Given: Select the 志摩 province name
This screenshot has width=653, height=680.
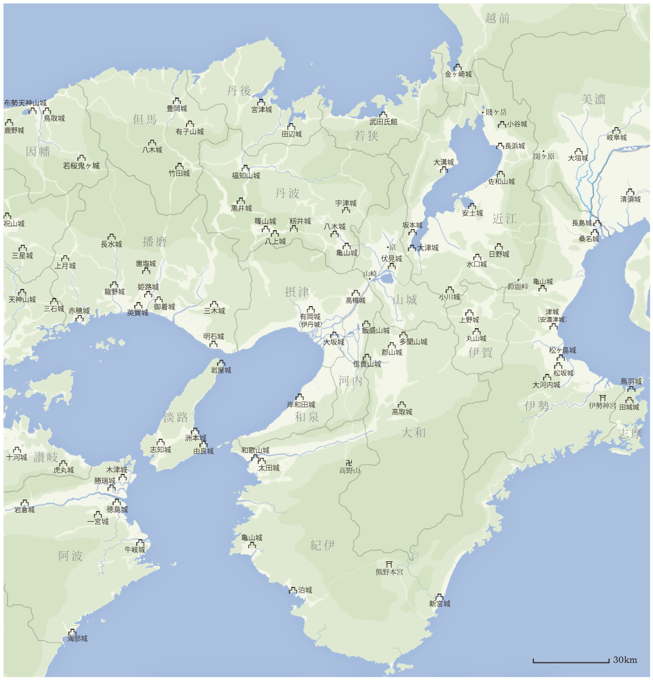Looking at the screenshot, I should tap(630, 434).
